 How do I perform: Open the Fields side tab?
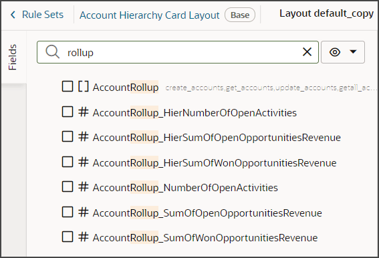tap(13, 57)
